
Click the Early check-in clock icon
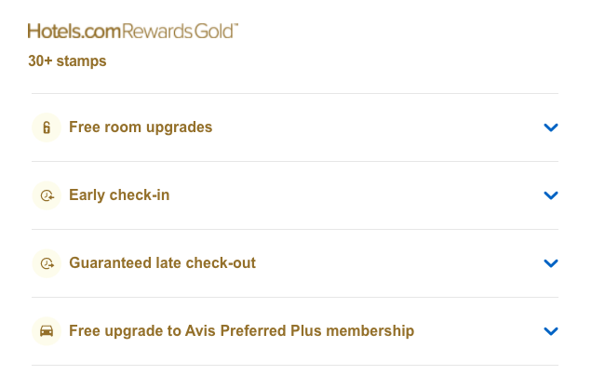47,195
